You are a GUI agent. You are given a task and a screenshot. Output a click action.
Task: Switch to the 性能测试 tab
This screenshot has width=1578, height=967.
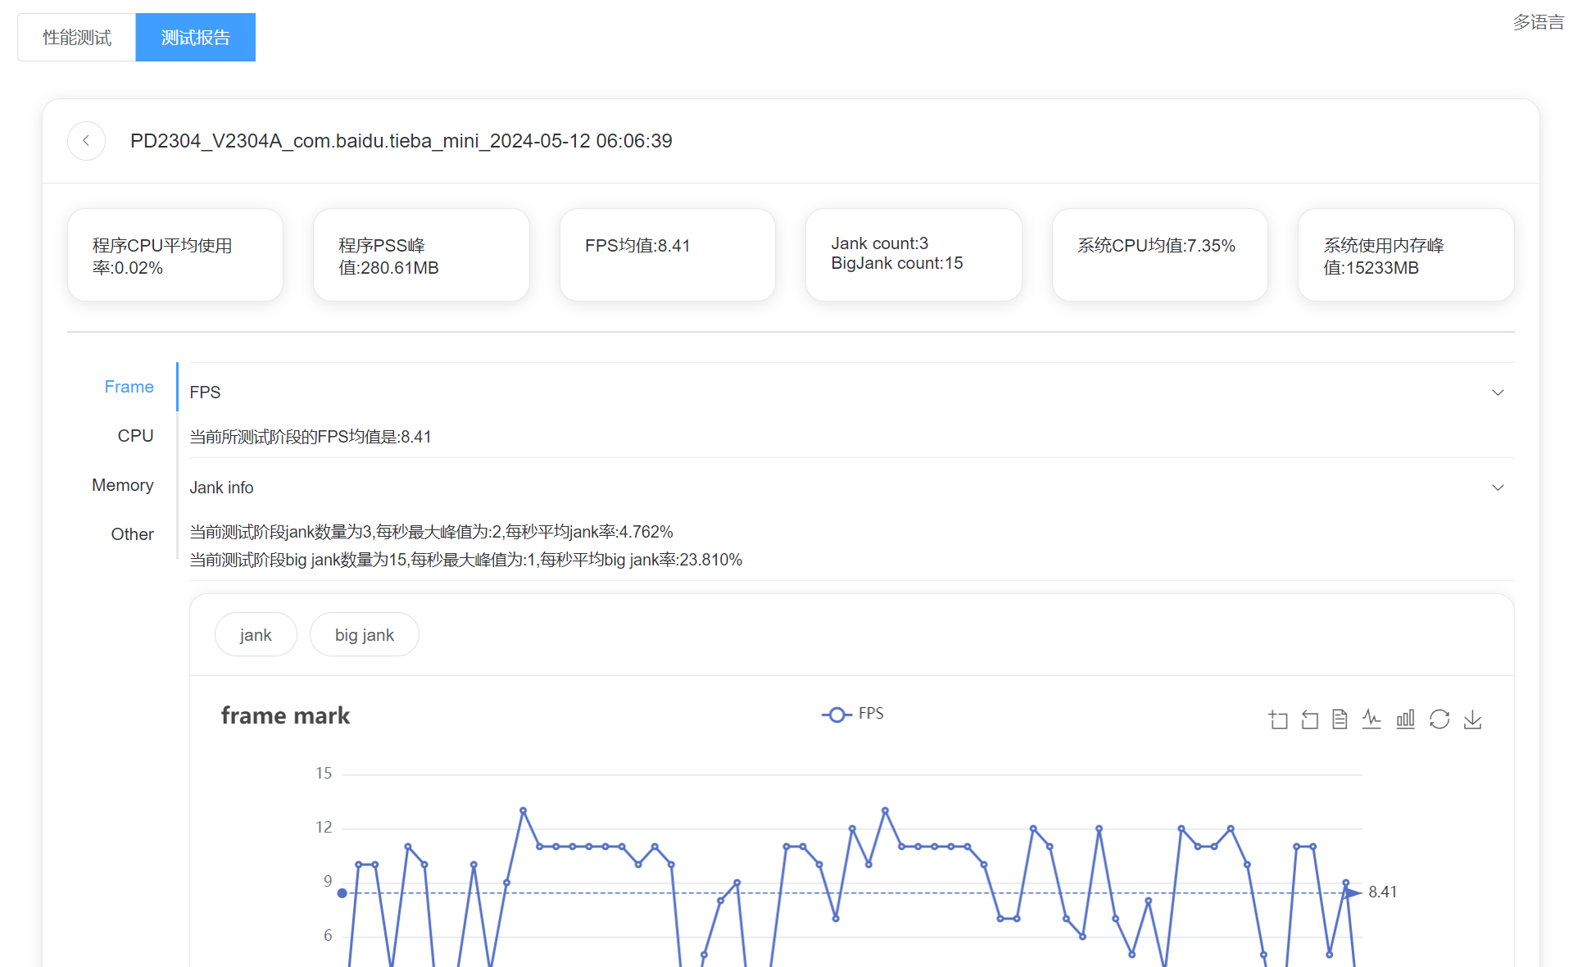(x=77, y=38)
